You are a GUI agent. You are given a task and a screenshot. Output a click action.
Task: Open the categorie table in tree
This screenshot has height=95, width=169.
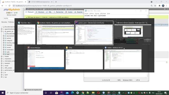[x=10, y=41]
